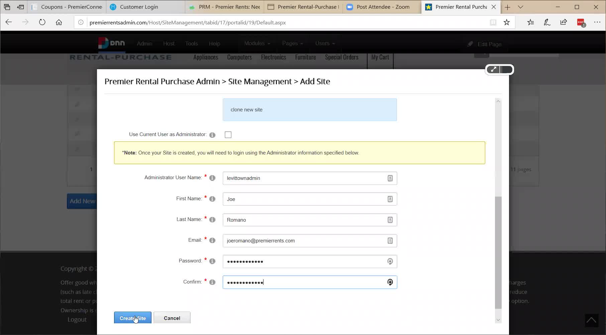This screenshot has height=335, width=606.
Task: Click dialog scrollbar down arrow
Action: click(498, 320)
